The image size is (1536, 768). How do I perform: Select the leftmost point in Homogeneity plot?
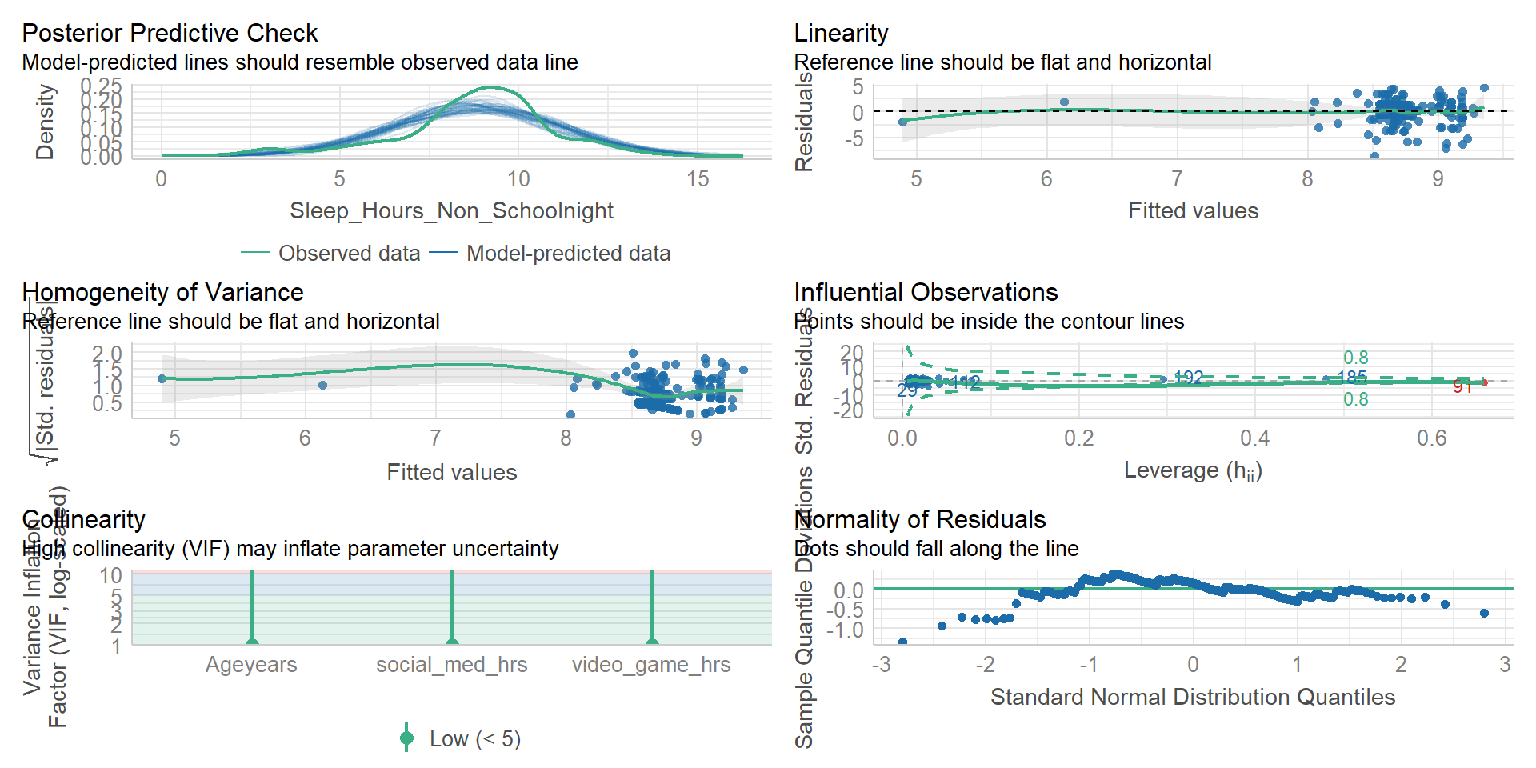point(162,378)
